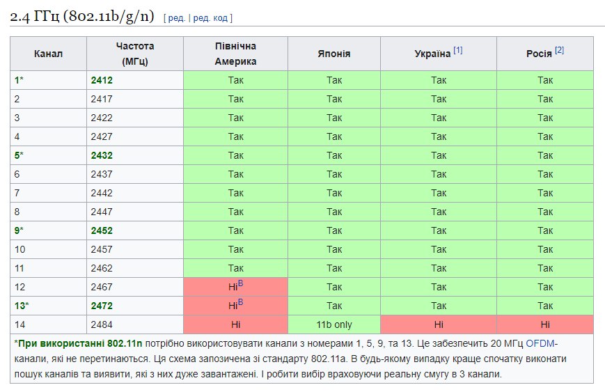The image size is (605, 392).
Task: Select the 'Японія' column header
Action: click(x=334, y=54)
